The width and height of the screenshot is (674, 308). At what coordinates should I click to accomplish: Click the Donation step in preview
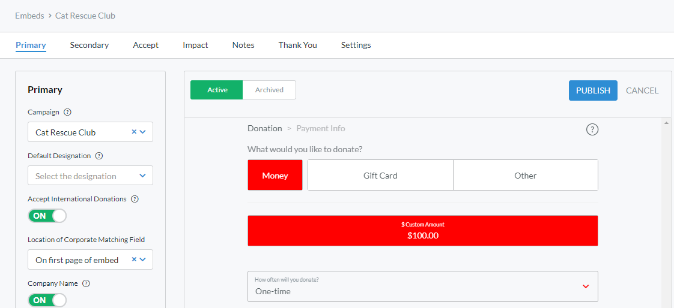tap(265, 128)
